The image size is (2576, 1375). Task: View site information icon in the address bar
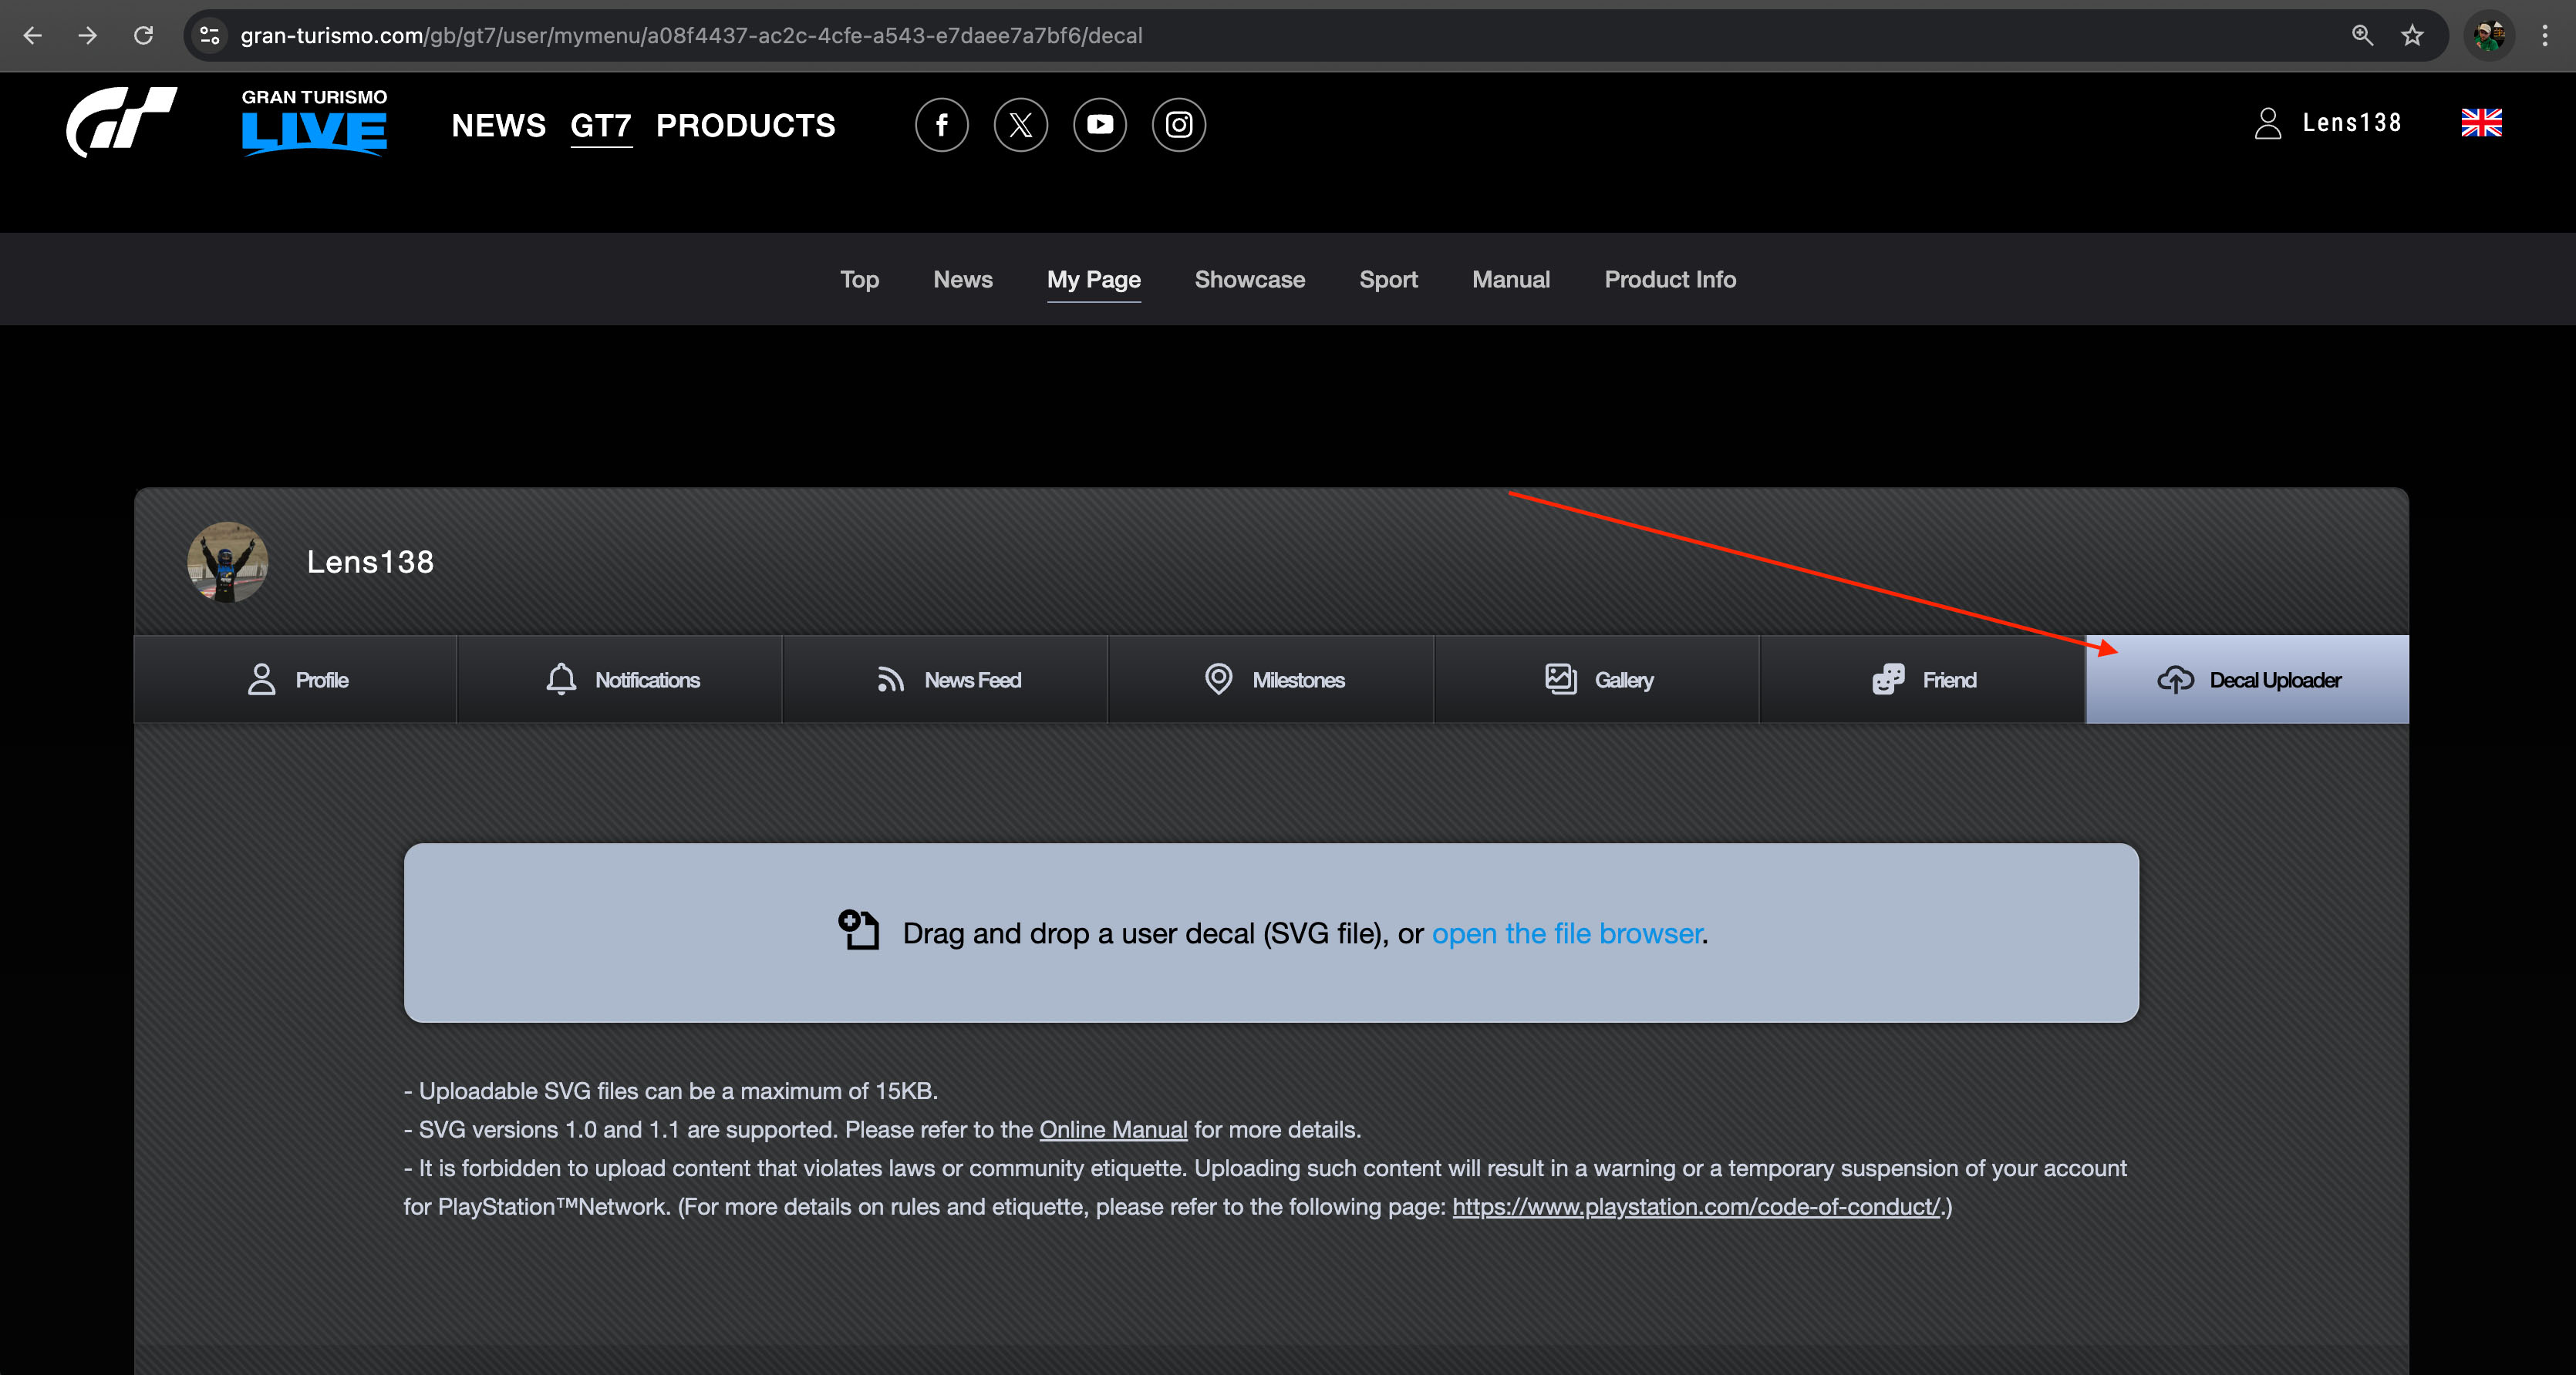209,36
